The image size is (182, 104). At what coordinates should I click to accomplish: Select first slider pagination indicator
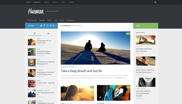(62, 30)
